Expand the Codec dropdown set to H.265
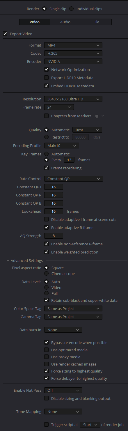Viewport: 128px width, 431px height. [73, 54]
